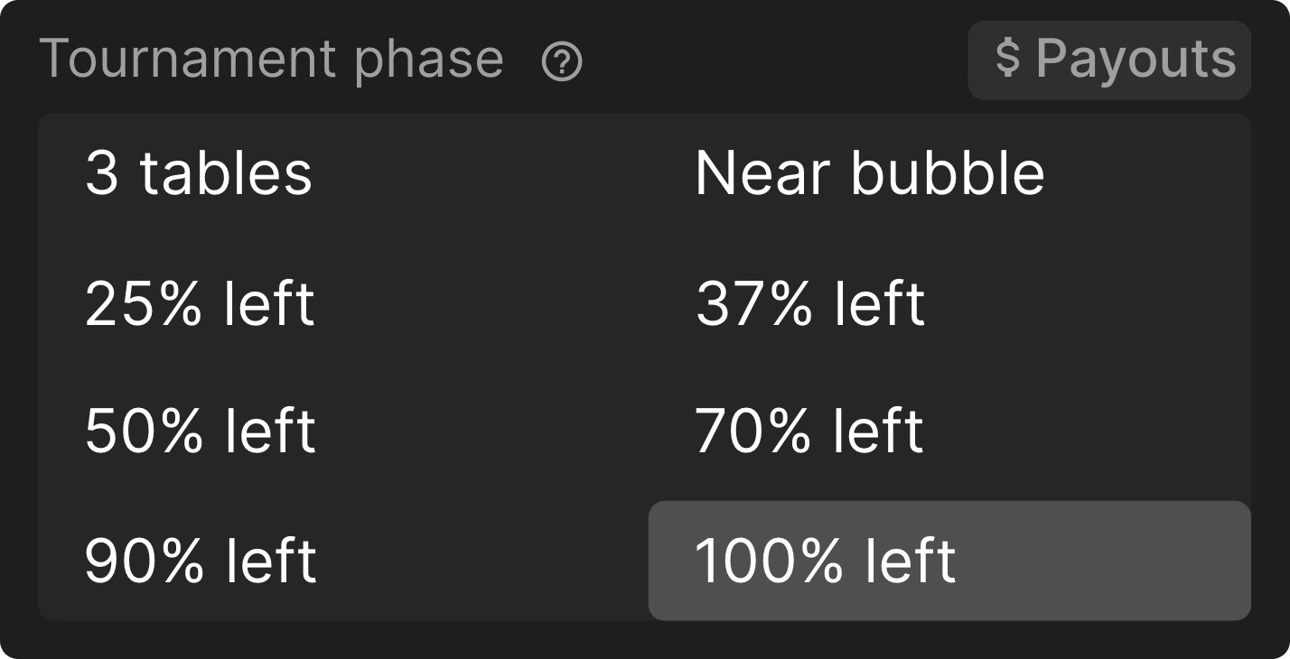Choose the full field remaining option

949,561
